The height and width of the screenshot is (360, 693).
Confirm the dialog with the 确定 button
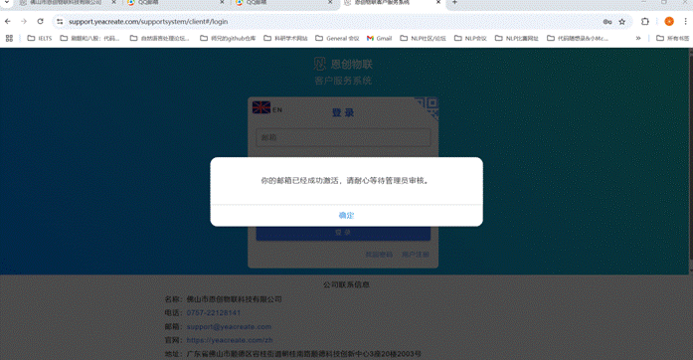tap(346, 216)
